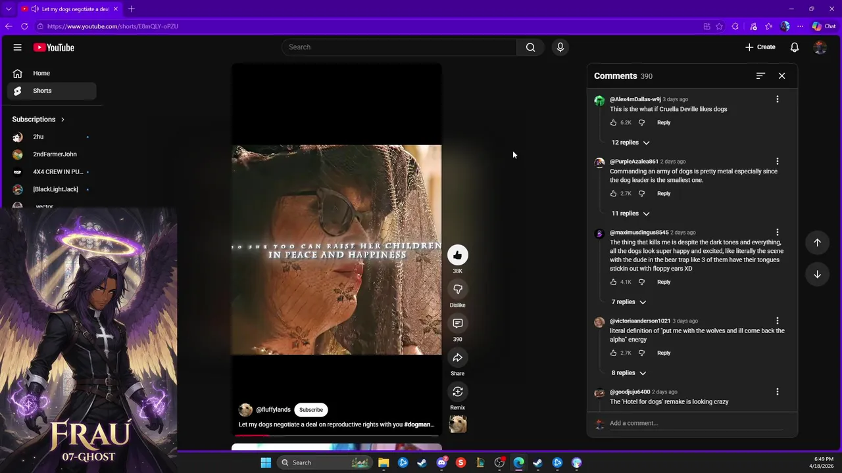Screen dimensions: 842x473
Task: Open the browser tab list dropdown arrow
Action: pos(9,9)
